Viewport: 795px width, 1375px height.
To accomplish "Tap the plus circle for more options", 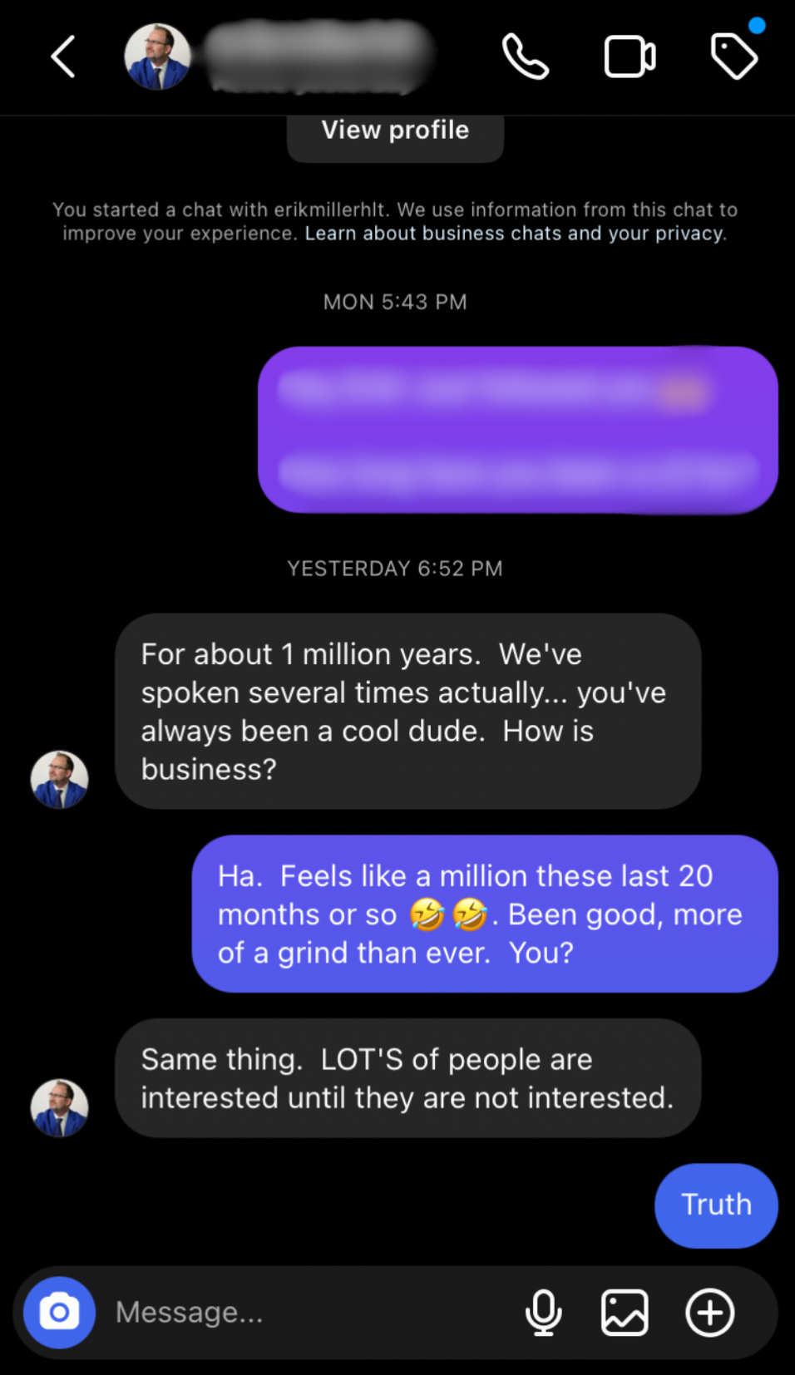I will click(709, 1313).
